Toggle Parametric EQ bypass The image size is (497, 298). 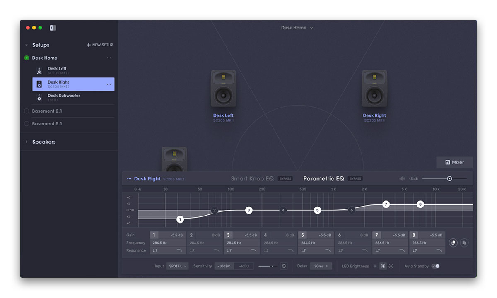(355, 179)
